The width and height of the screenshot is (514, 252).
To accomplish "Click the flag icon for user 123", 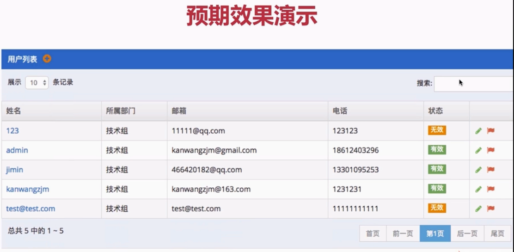I will (x=490, y=130).
